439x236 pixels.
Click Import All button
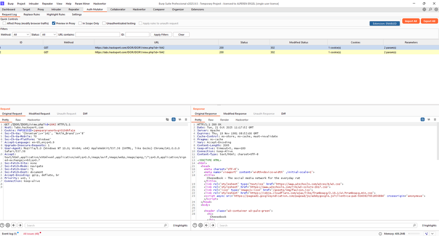[x=411, y=21]
